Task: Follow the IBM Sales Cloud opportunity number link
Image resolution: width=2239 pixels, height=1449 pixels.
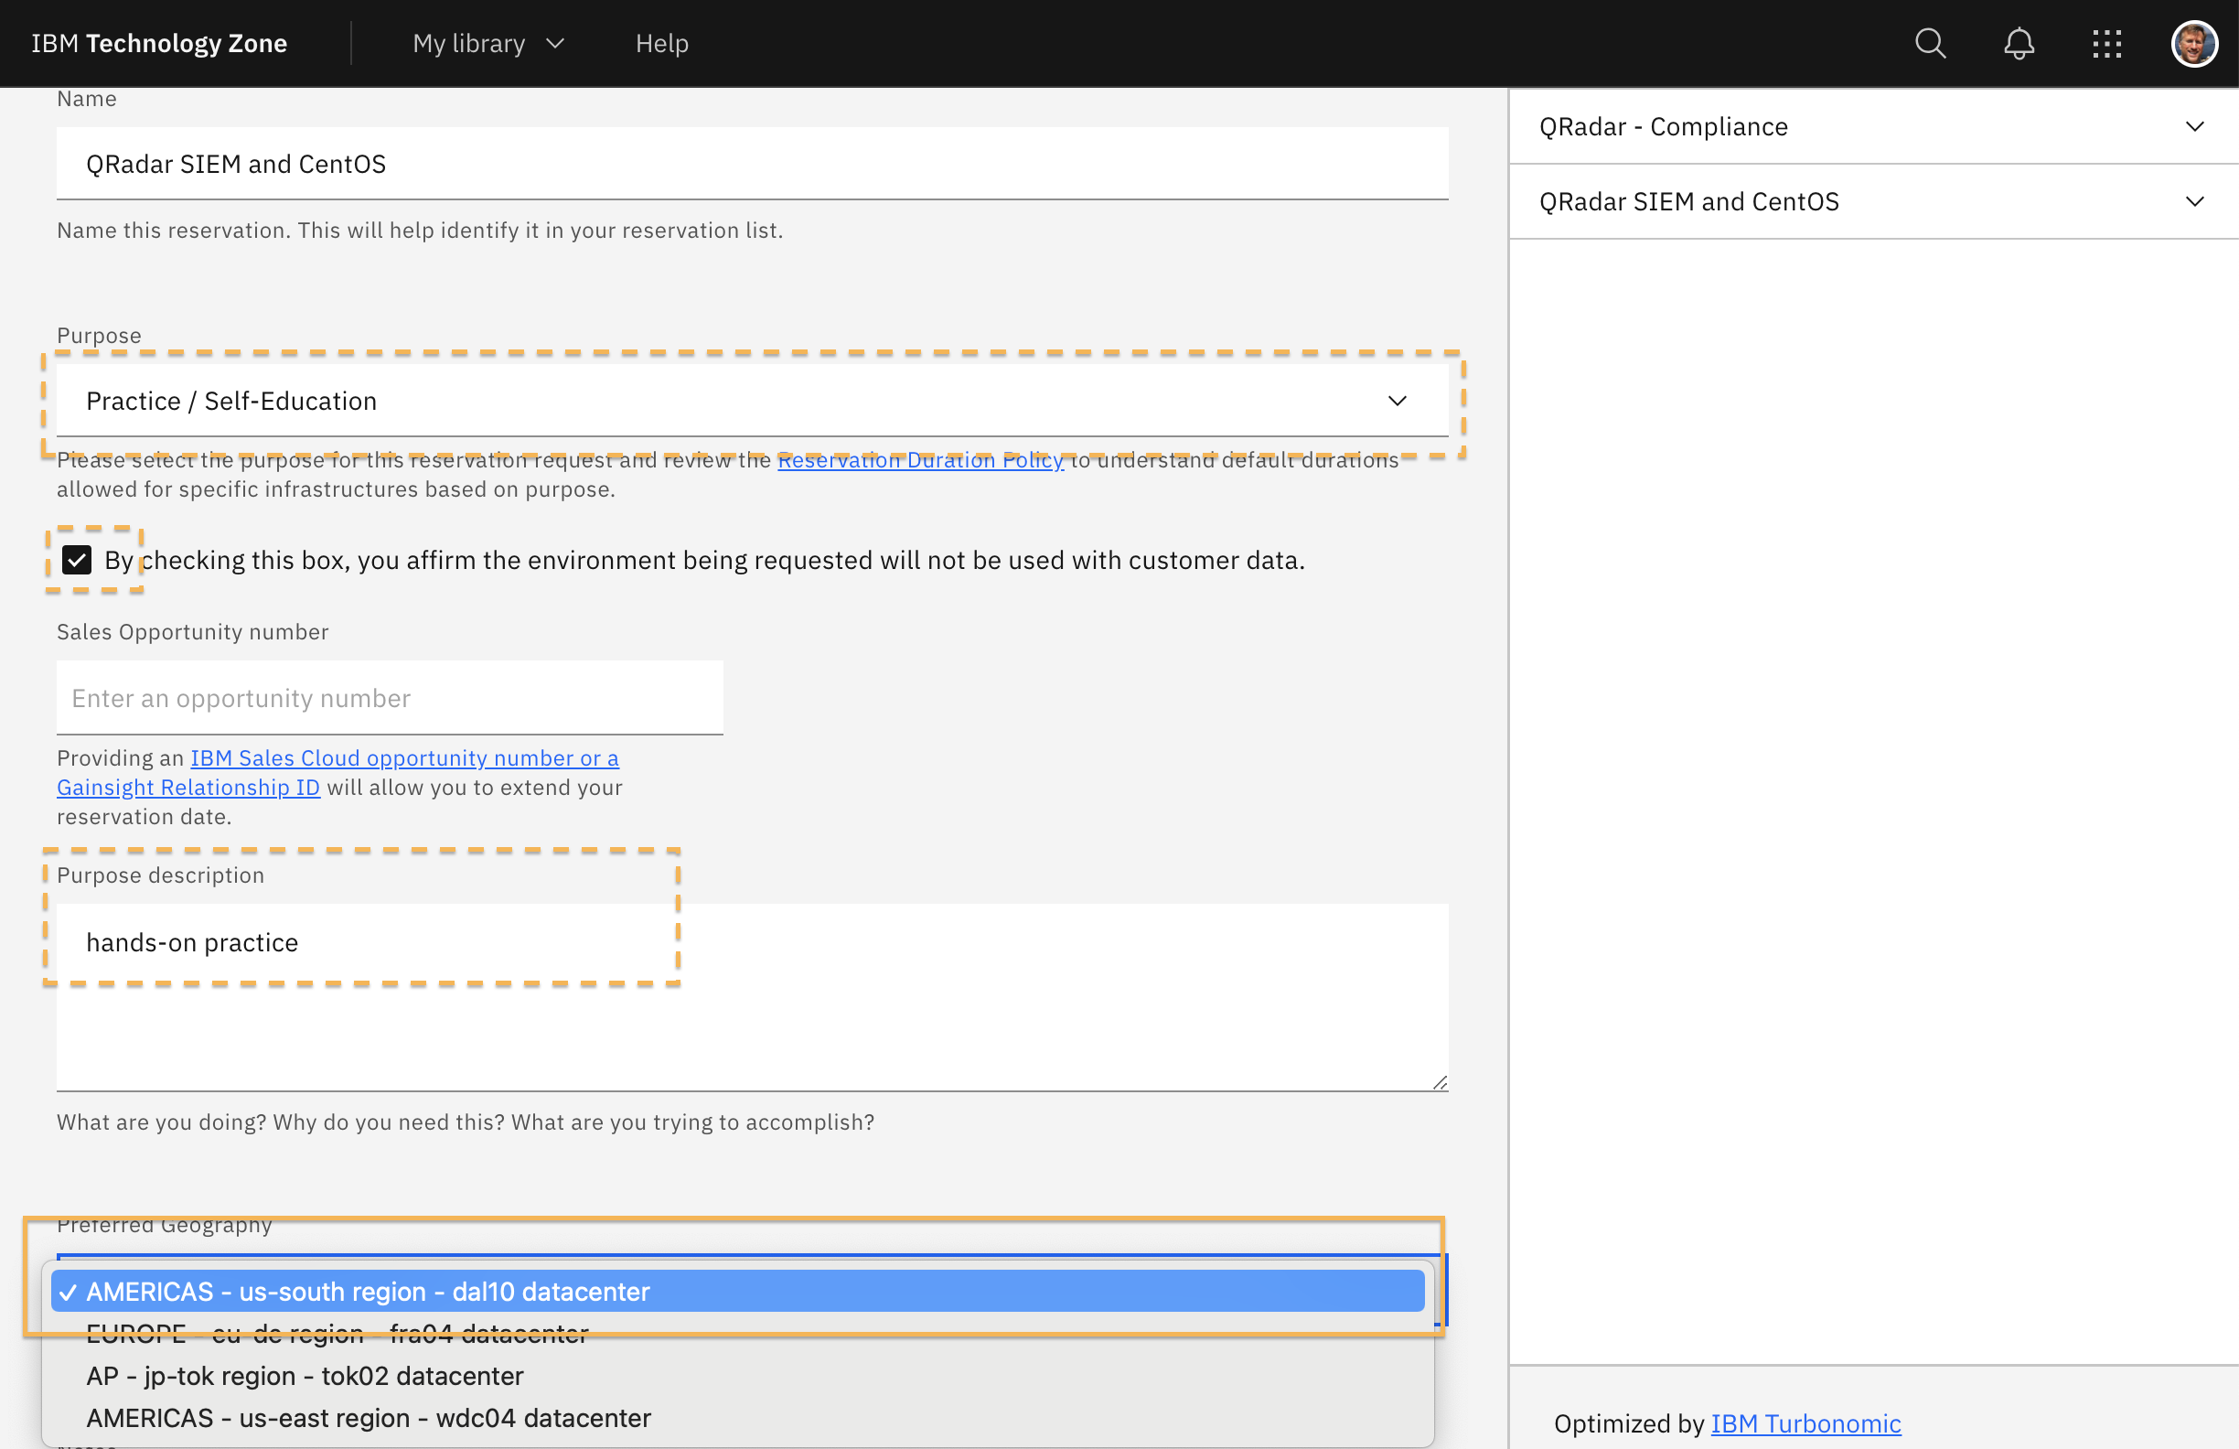Action: [x=404, y=758]
